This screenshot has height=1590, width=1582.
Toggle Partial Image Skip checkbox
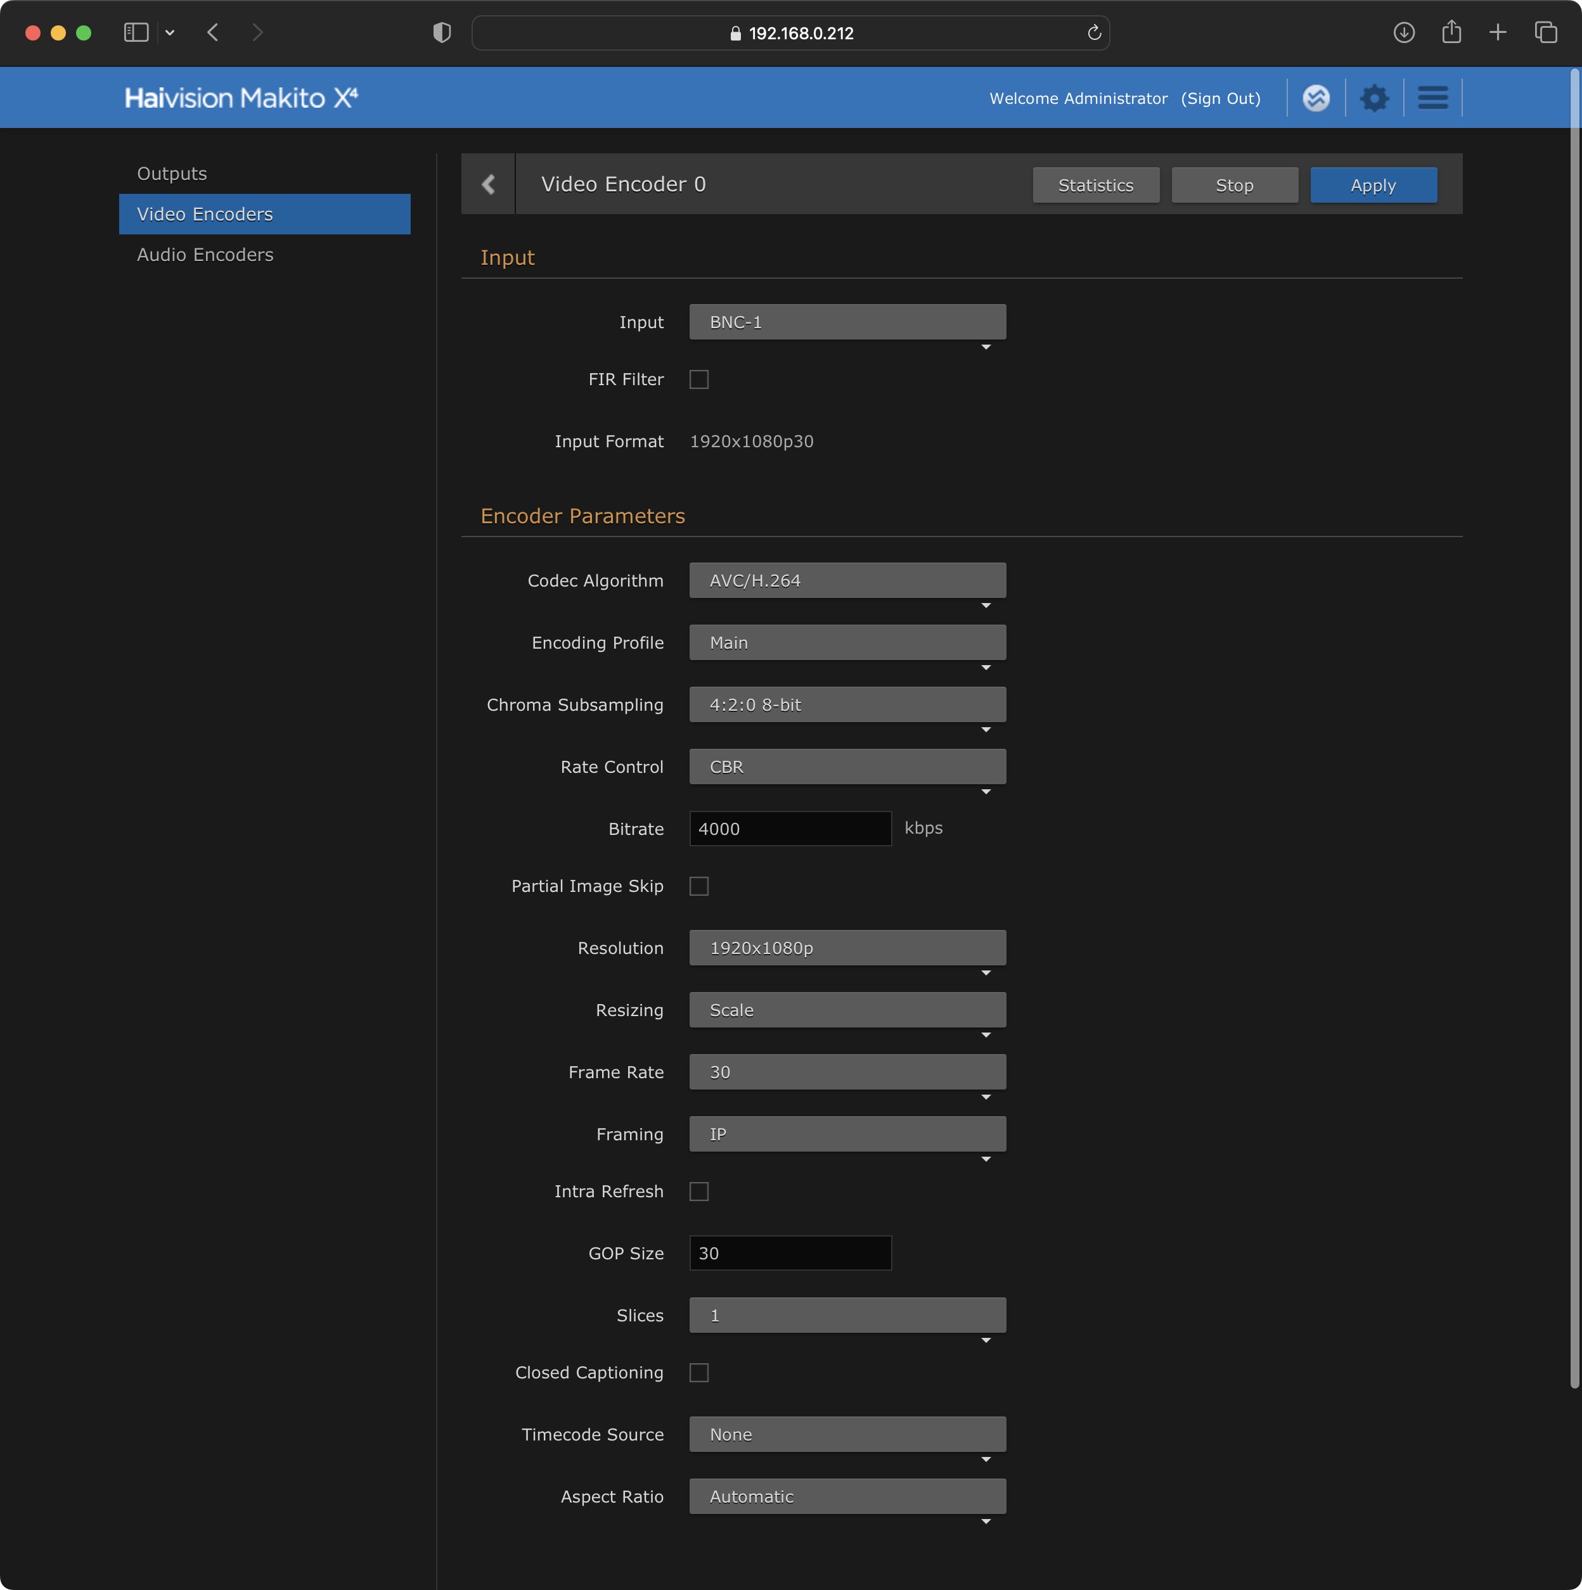click(x=698, y=886)
